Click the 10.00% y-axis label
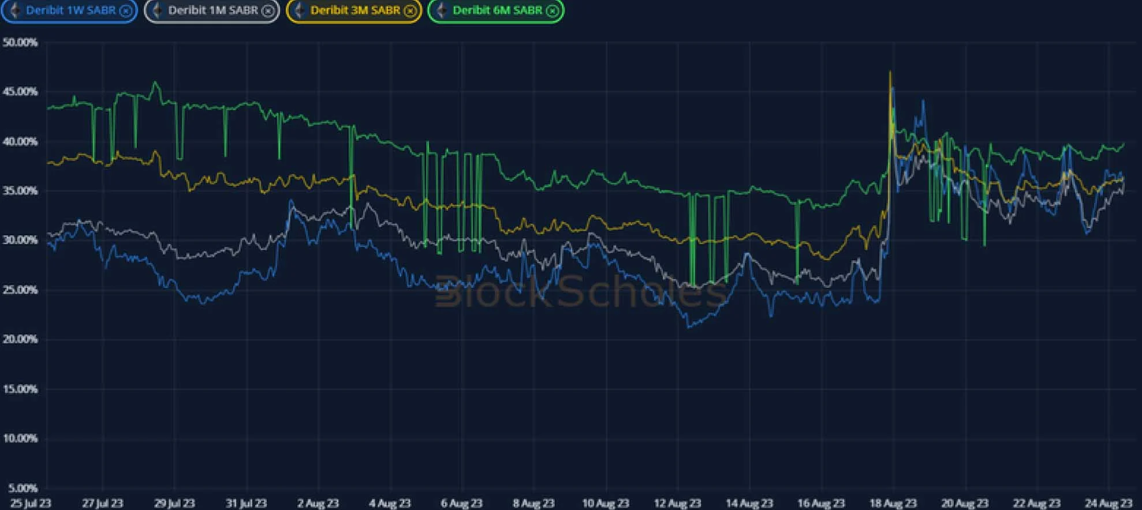This screenshot has width=1142, height=510. (x=20, y=438)
